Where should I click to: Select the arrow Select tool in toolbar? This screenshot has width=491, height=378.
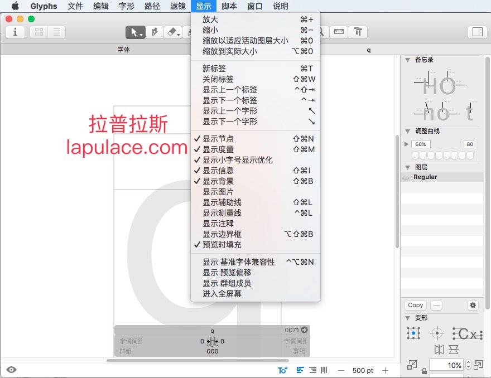(135, 32)
